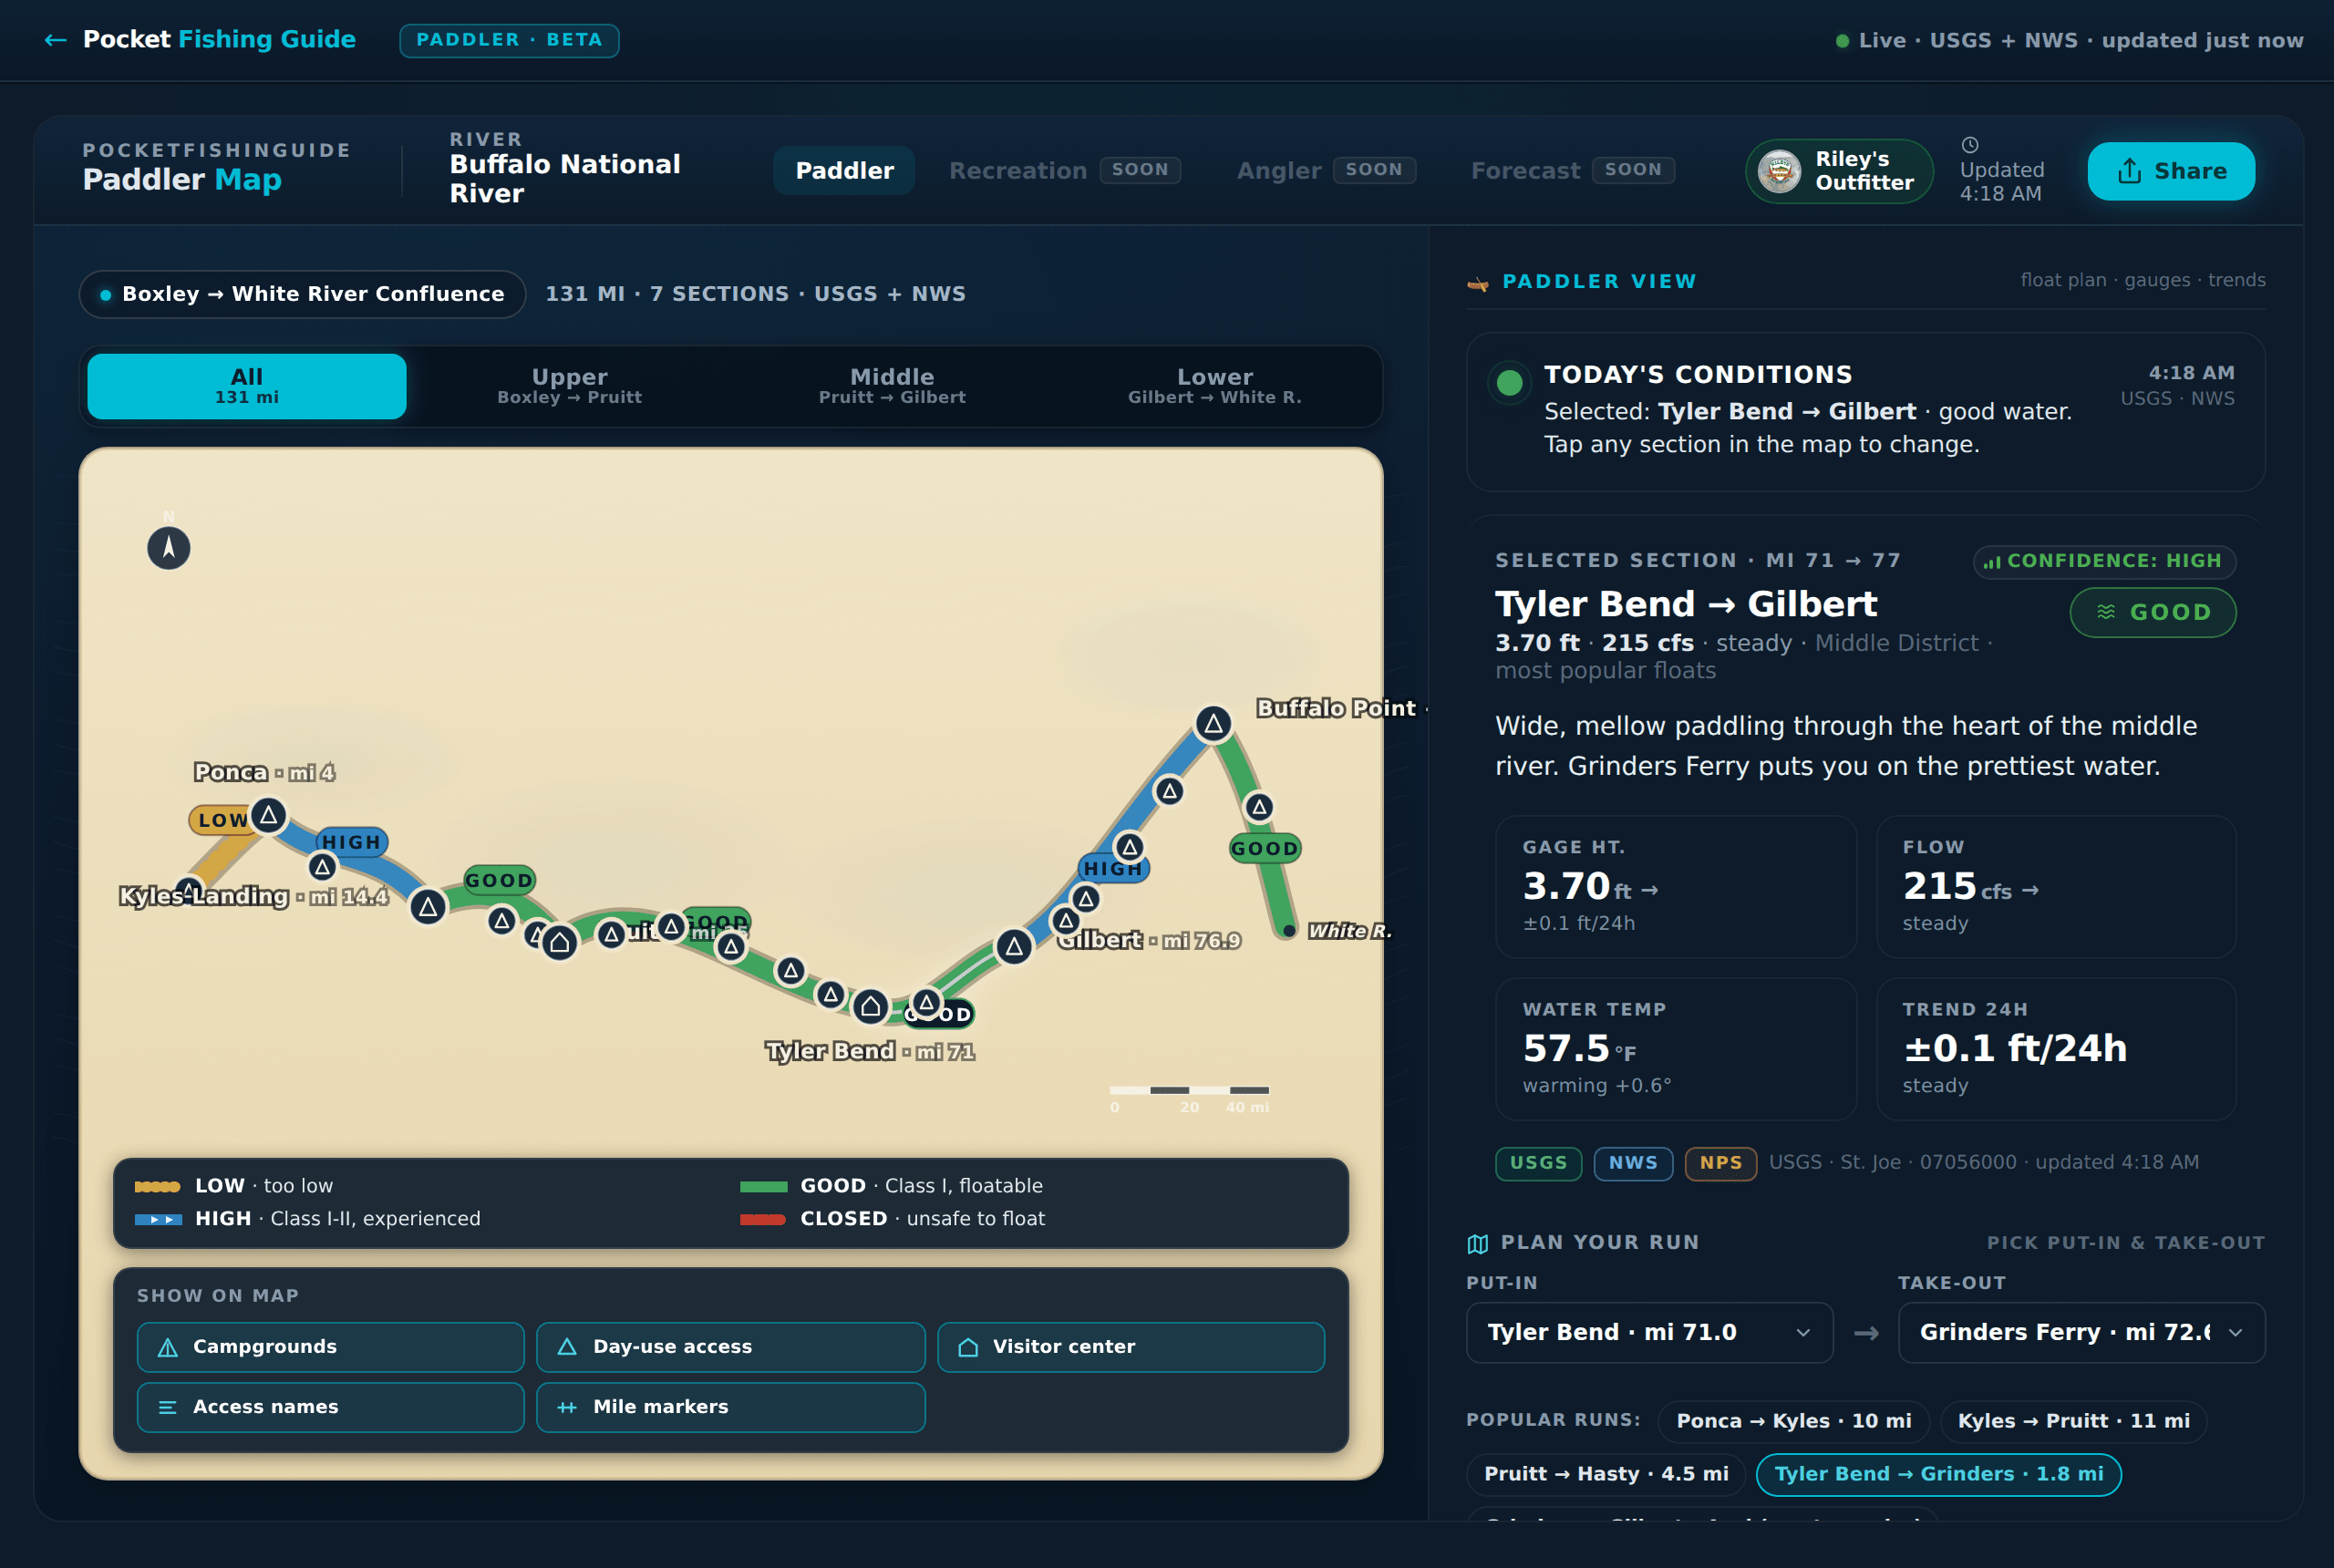Choose the Kyles → Pruitt popular run

[2073, 1421]
